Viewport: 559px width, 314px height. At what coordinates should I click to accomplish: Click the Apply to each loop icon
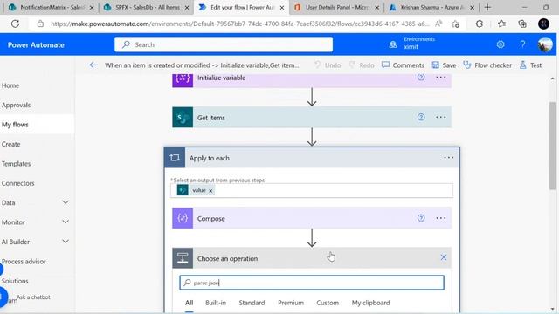(x=175, y=157)
